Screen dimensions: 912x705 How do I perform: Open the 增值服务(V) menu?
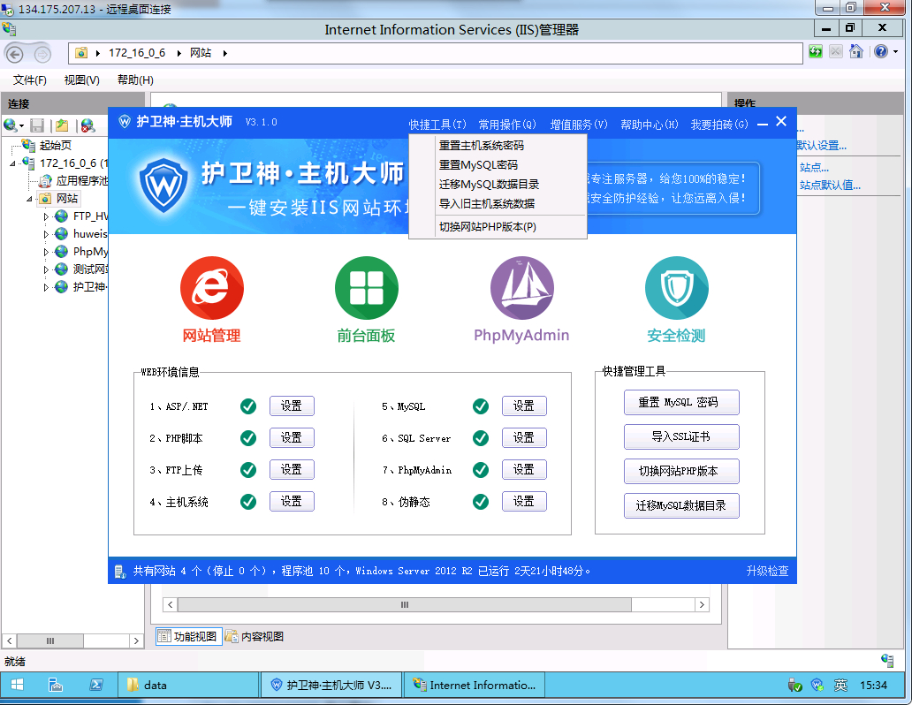pos(579,125)
